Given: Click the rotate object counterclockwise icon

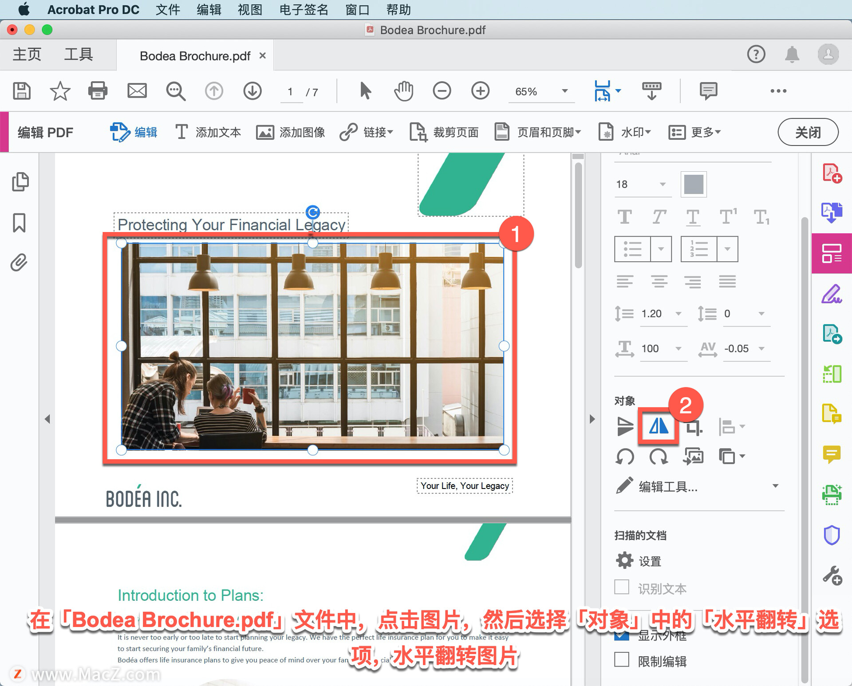Looking at the screenshot, I should (625, 457).
